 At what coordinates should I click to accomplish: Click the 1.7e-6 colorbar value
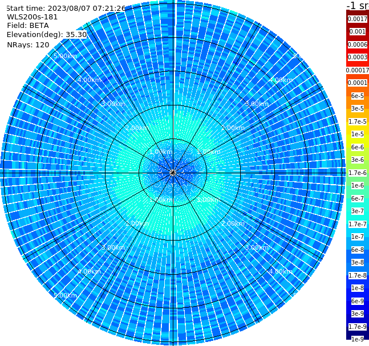[358, 173]
